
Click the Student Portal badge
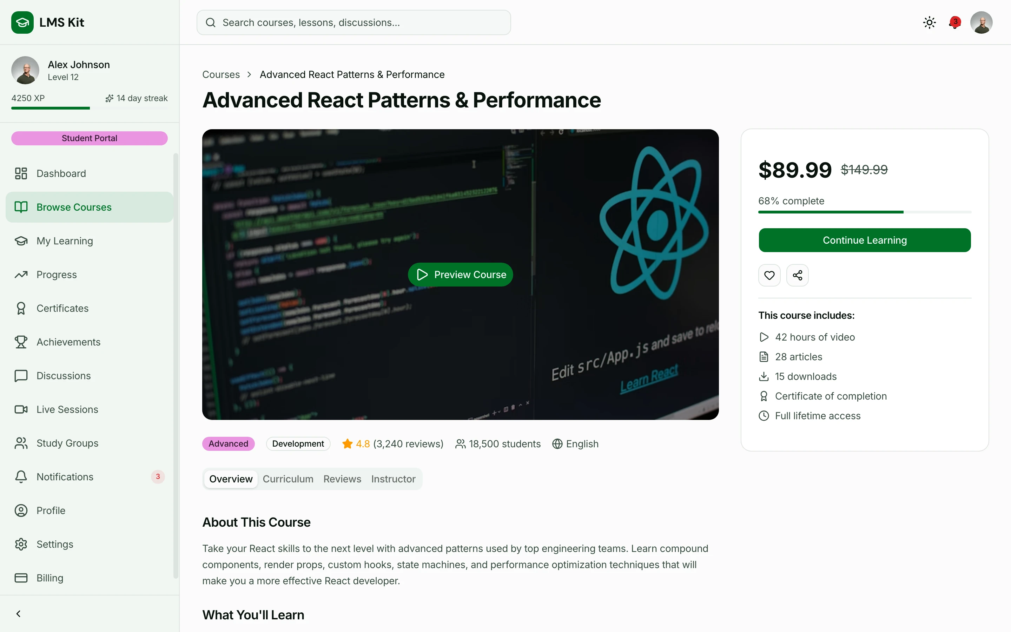(90, 138)
